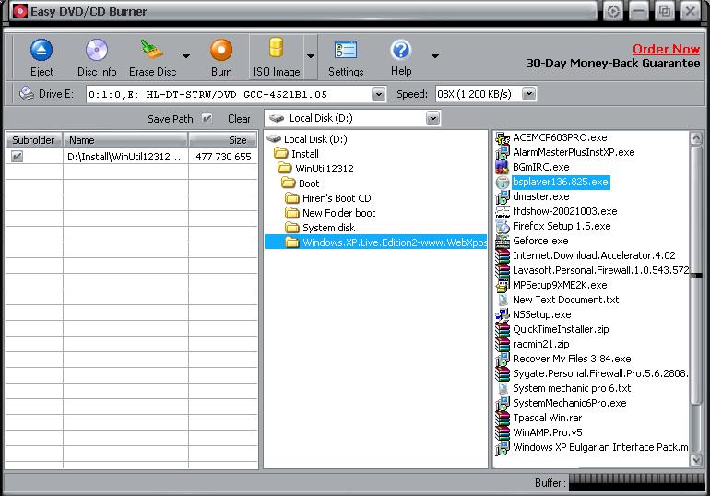Click file list scrollbar up arrow
Image resolution: width=710 pixels, height=496 pixels.
696,138
